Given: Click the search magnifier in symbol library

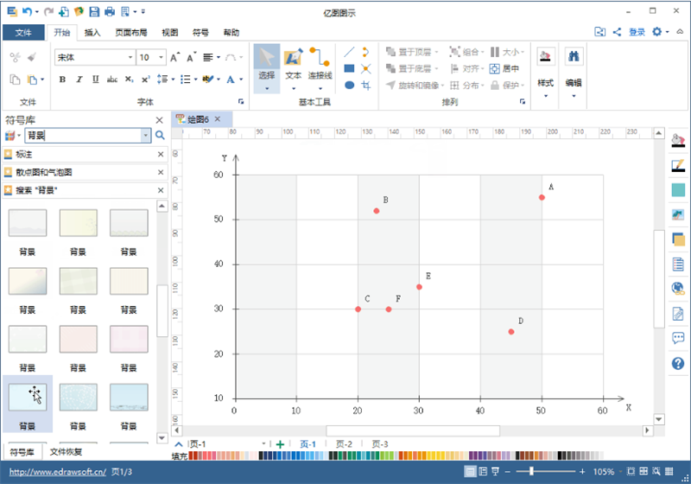Looking at the screenshot, I should tap(160, 136).
